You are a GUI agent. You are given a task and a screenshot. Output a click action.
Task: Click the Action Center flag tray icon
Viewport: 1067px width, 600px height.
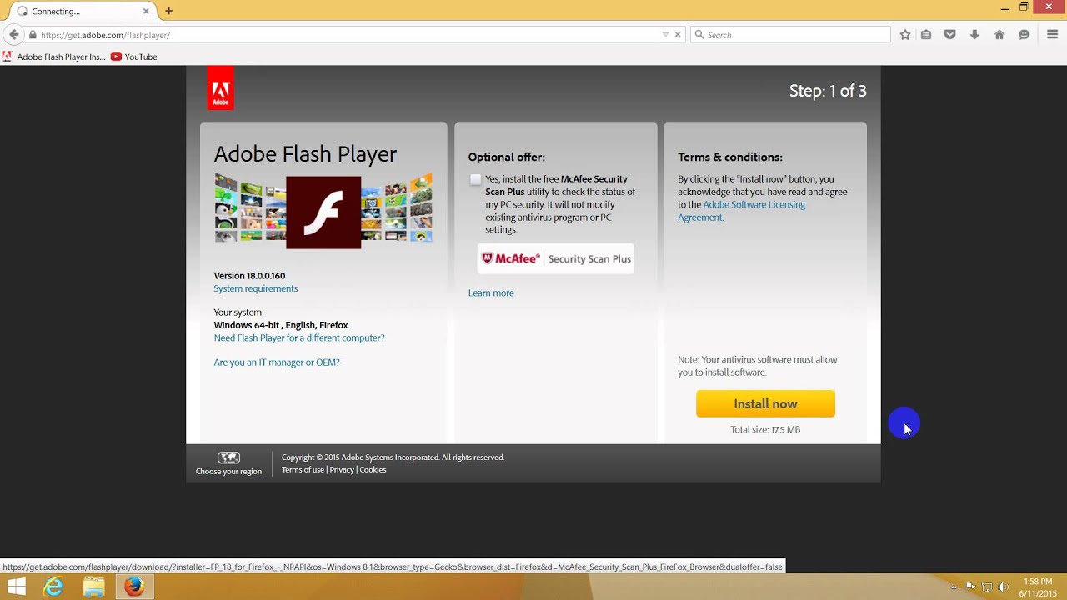971,587
